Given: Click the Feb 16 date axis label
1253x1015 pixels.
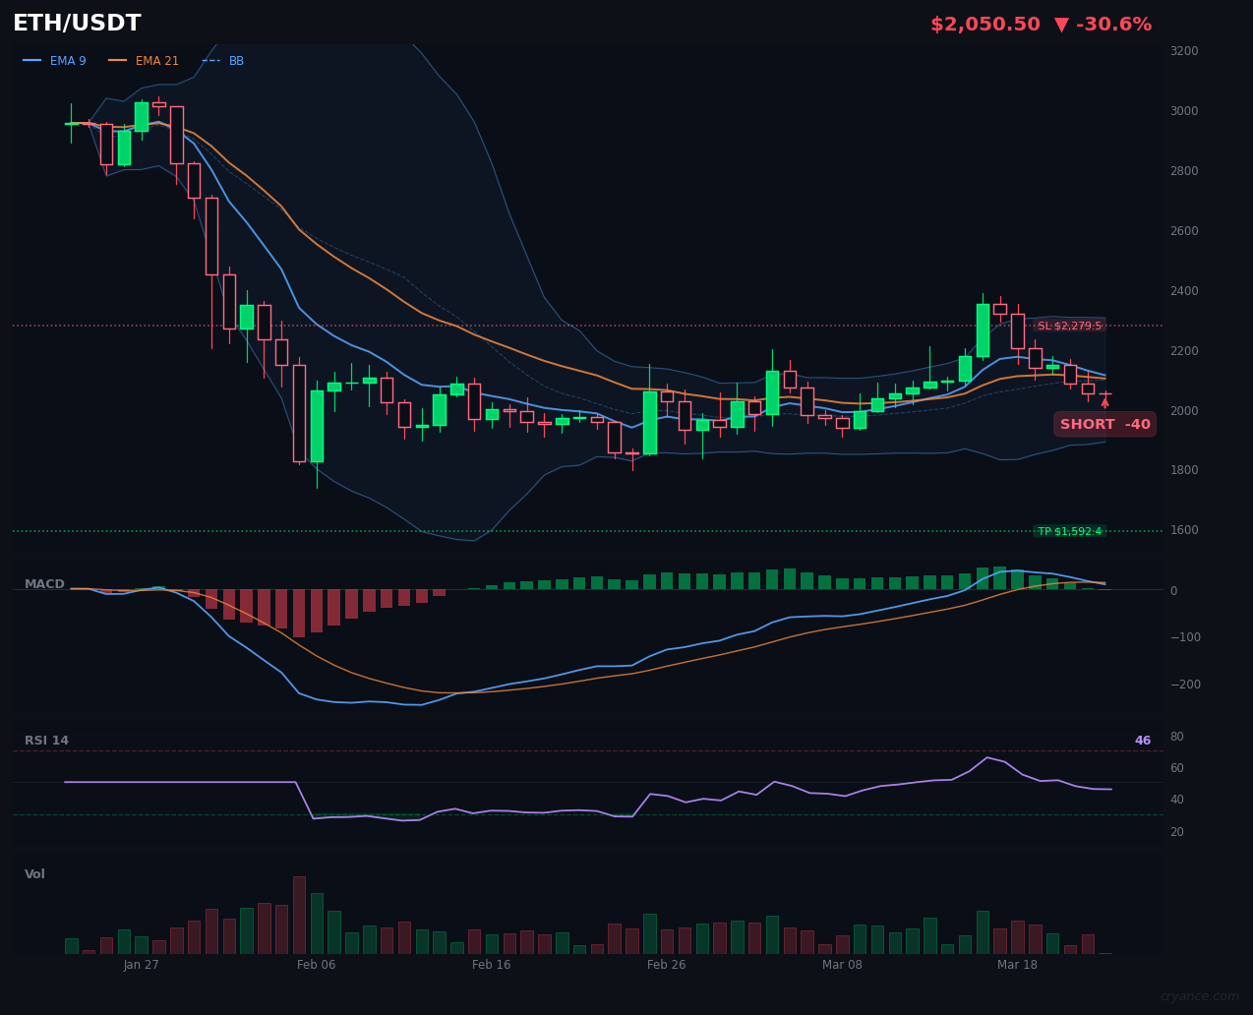Looking at the screenshot, I should click(x=491, y=965).
